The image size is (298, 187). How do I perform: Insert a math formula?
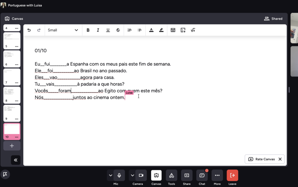[193, 30]
